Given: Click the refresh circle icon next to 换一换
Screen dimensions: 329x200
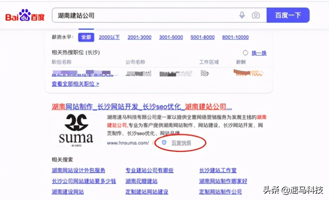Looking at the screenshot, I should point(245,53).
